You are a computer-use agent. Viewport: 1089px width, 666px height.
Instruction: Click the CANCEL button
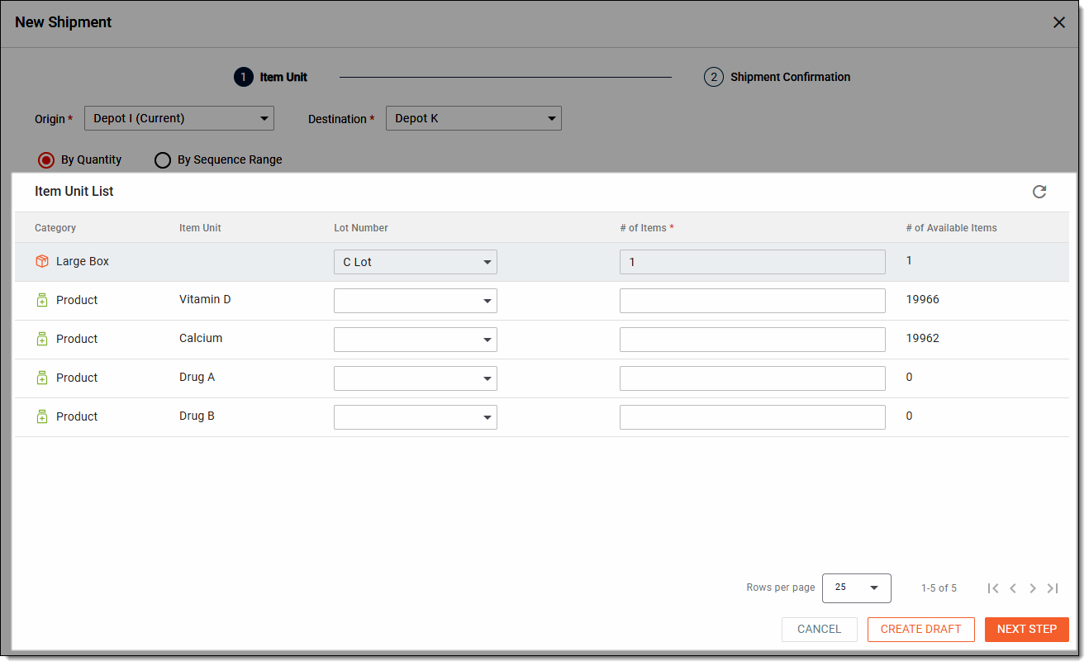[x=820, y=630]
